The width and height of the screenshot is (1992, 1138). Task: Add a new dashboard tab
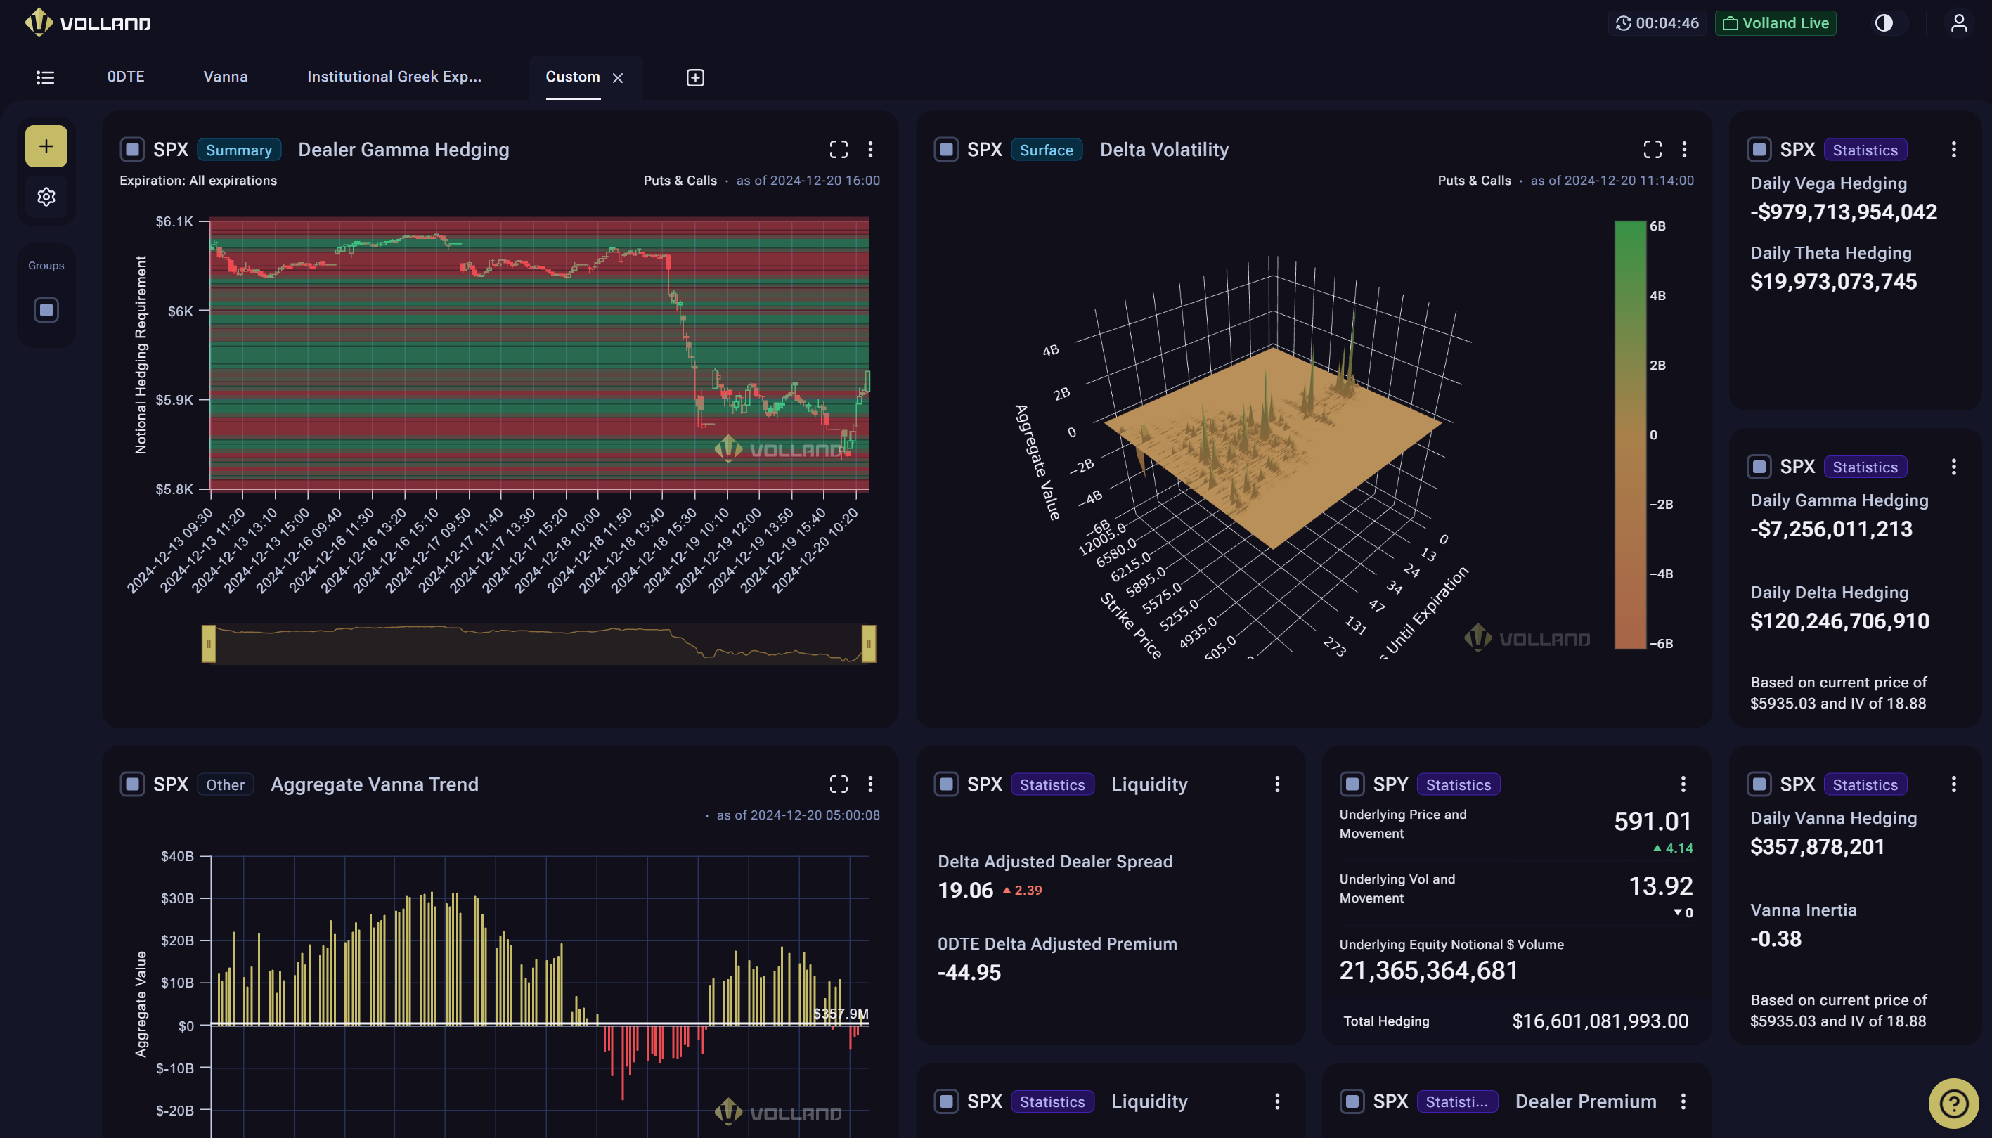coord(694,77)
